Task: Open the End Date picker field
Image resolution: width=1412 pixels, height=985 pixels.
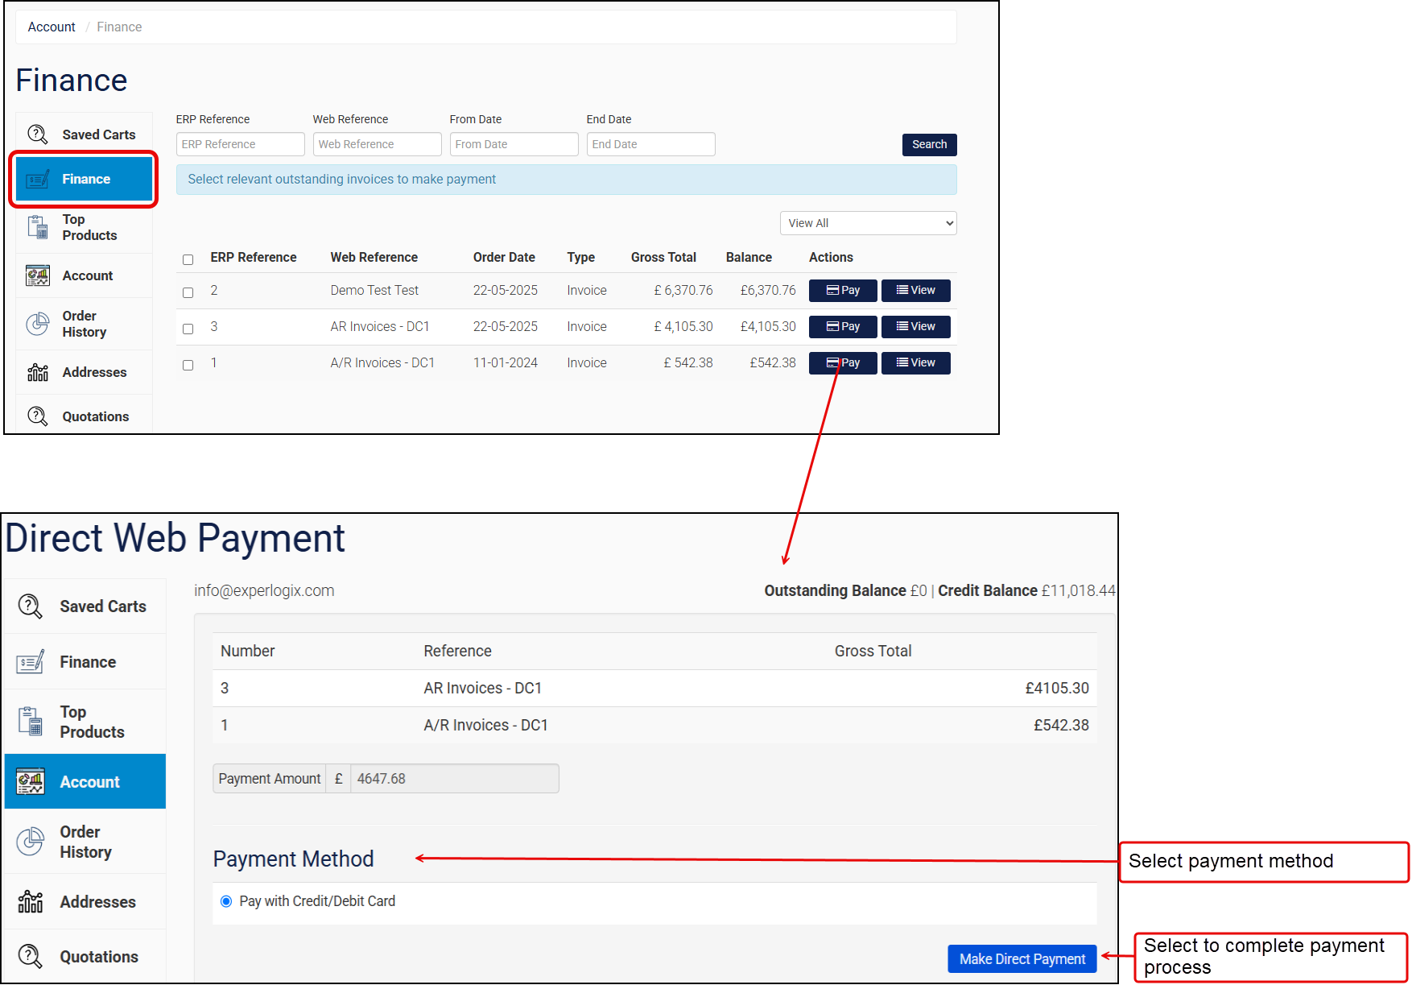Action: [650, 144]
